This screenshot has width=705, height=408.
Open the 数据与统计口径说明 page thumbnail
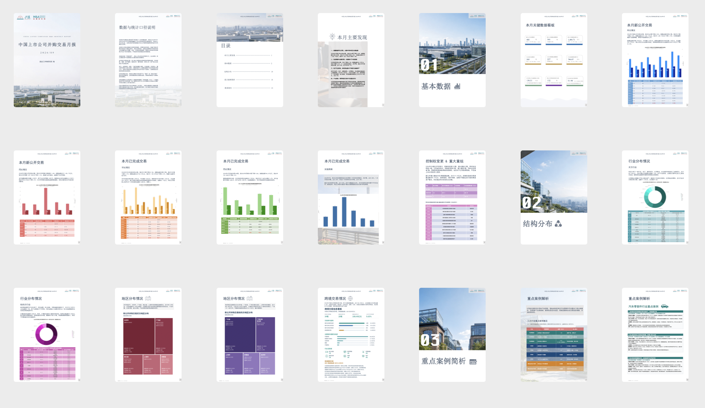click(x=148, y=60)
